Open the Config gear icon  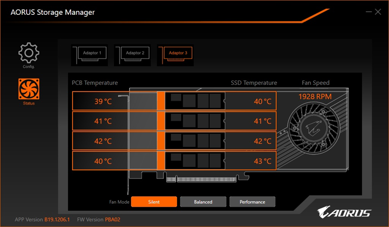coord(29,52)
